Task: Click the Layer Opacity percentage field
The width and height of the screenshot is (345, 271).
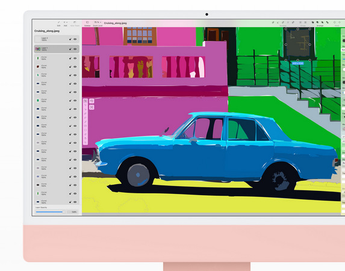Action: tap(73, 212)
